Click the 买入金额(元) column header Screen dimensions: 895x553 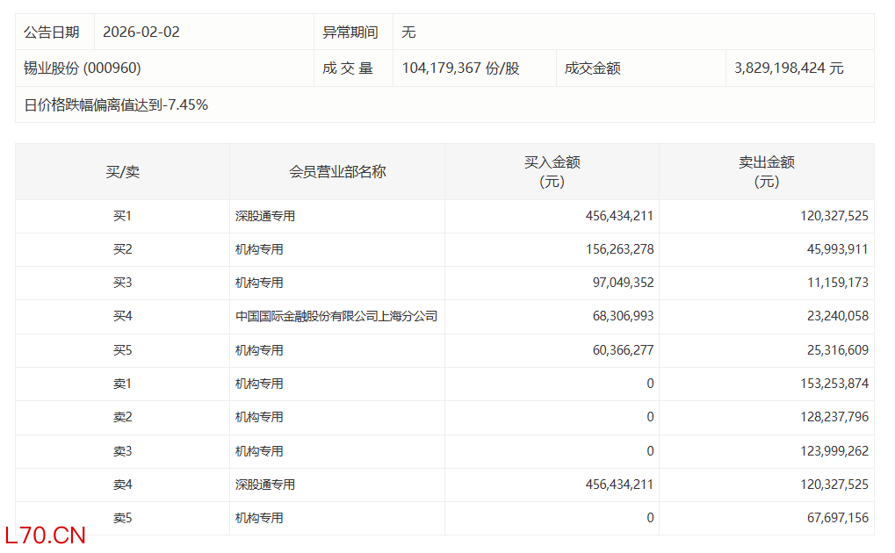click(552, 172)
